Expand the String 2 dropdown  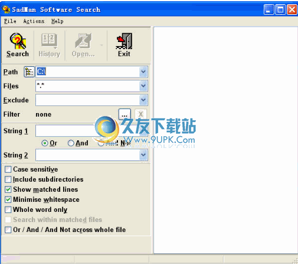(x=143, y=155)
